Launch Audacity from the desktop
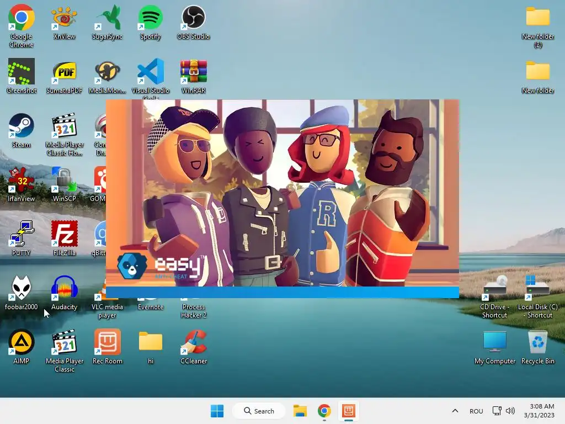The height and width of the screenshot is (424, 565). click(64, 293)
